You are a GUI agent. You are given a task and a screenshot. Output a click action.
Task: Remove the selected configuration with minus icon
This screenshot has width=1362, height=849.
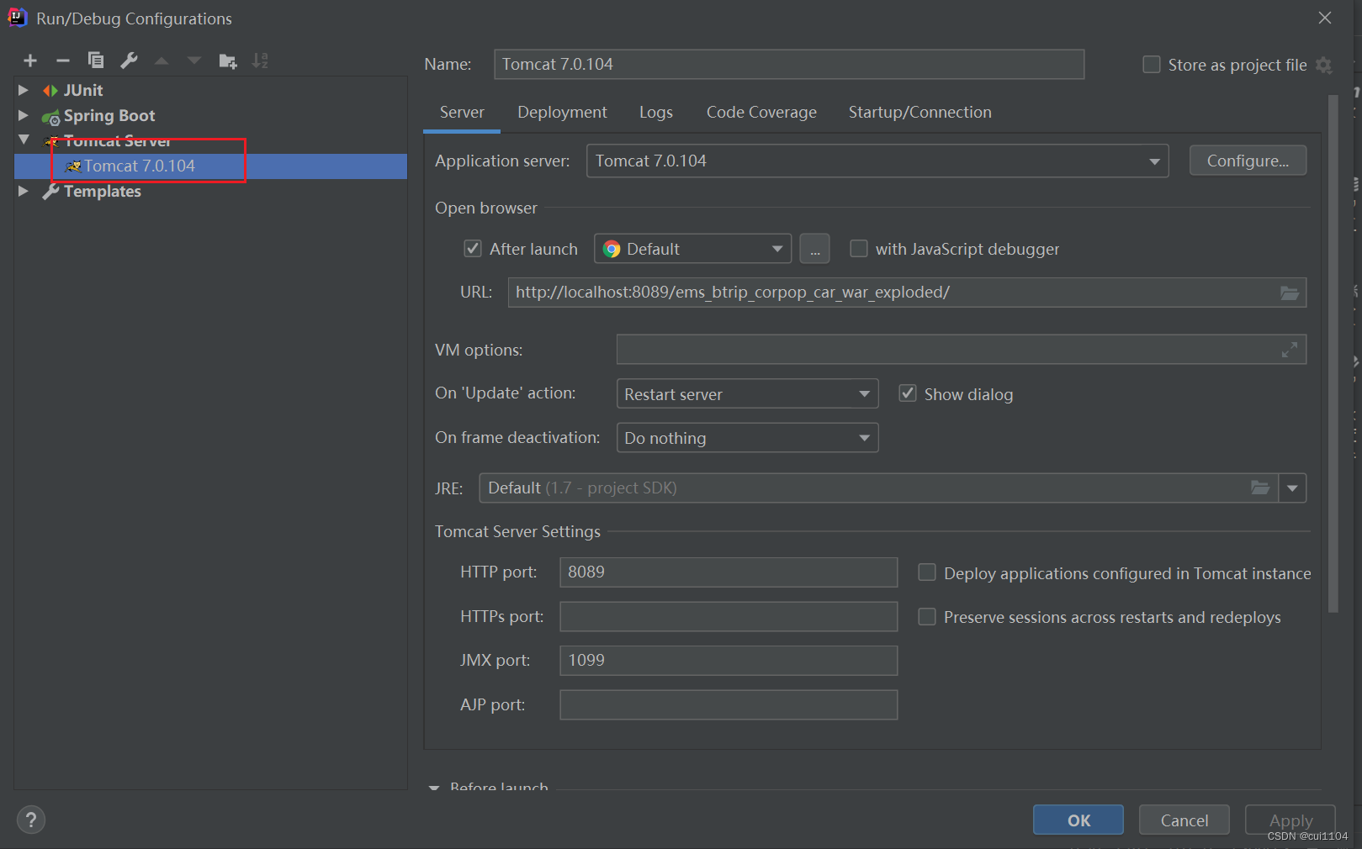pos(63,61)
